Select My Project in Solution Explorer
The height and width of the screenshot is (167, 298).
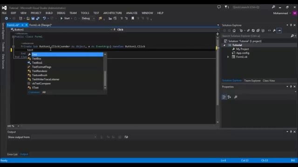click(x=242, y=49)
